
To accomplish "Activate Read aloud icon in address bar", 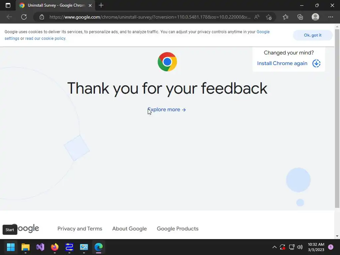I will pos(257,17).
